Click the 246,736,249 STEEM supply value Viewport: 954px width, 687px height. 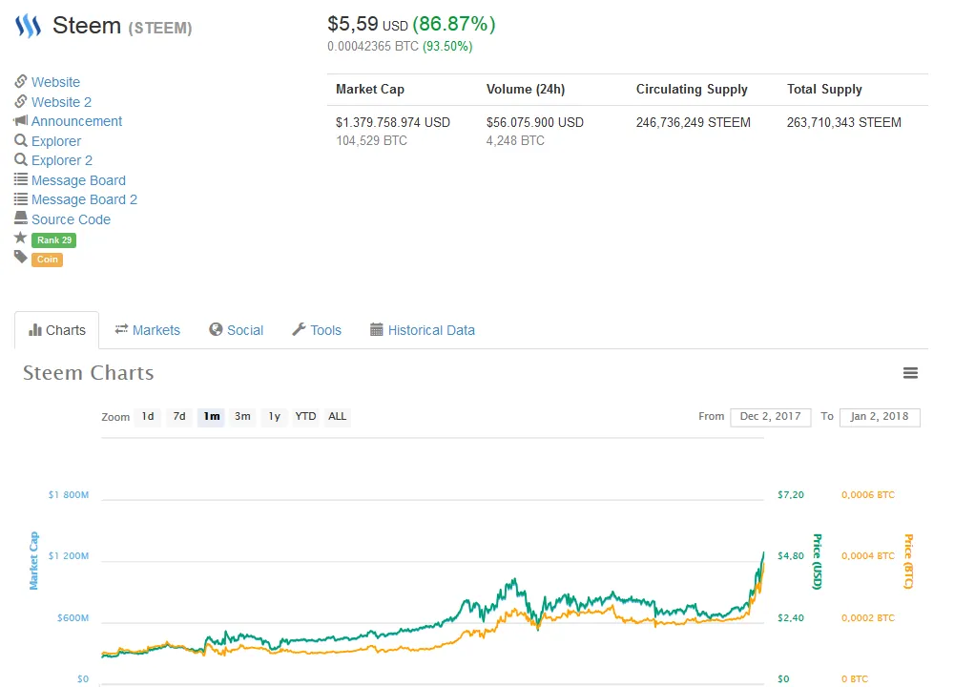(x=694, y=122)
